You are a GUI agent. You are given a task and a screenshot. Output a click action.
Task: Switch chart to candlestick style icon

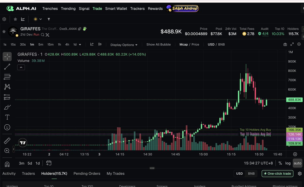100,44
